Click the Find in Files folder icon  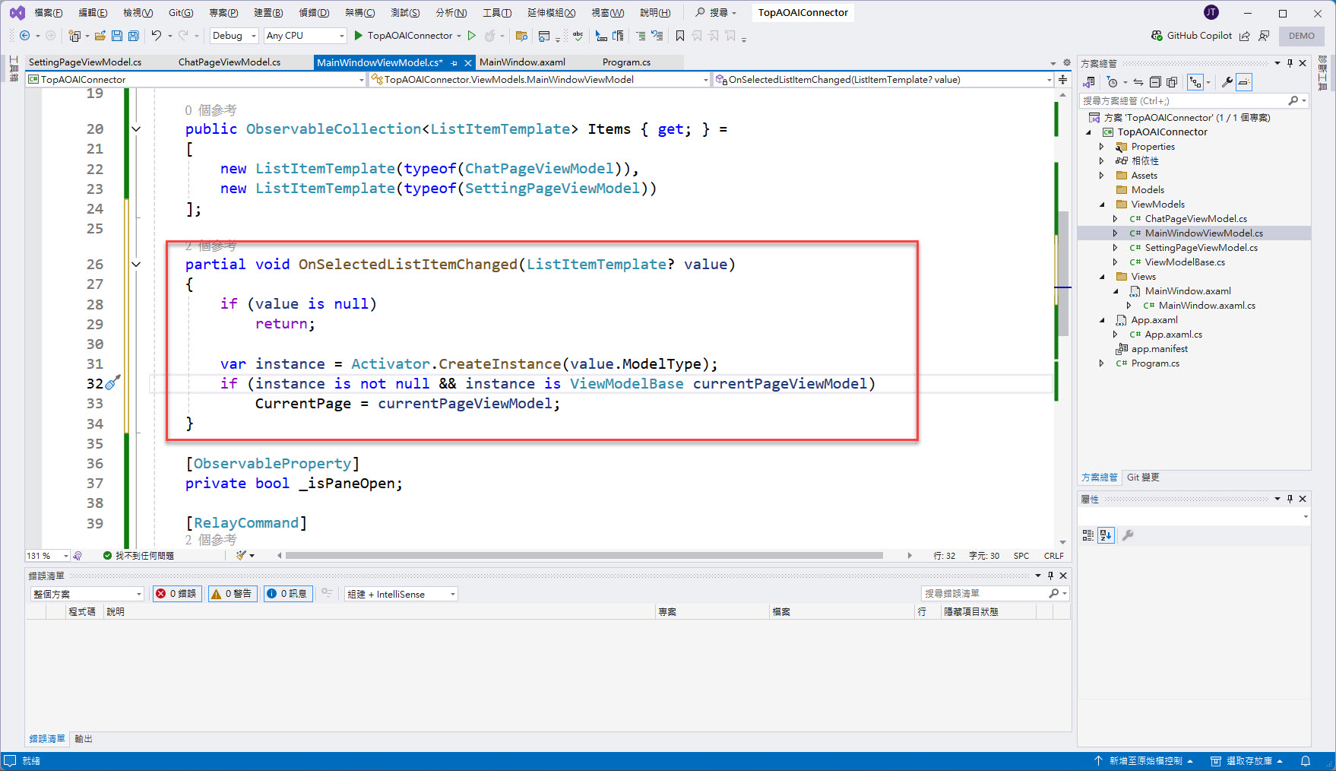click(521, 36)
